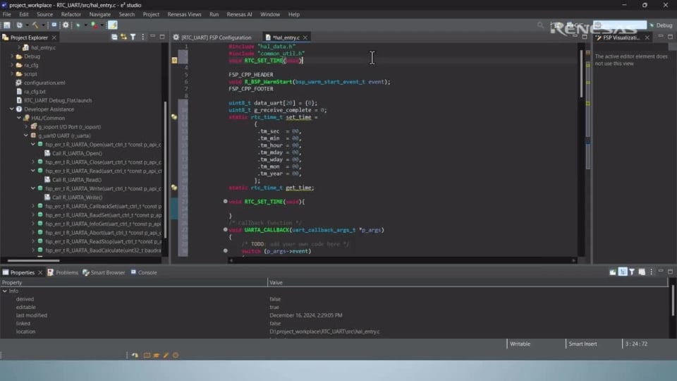Click the search magnifier icon in toolbar
Viewport: 677px width, 381px height.
click(x=540, y=25)
